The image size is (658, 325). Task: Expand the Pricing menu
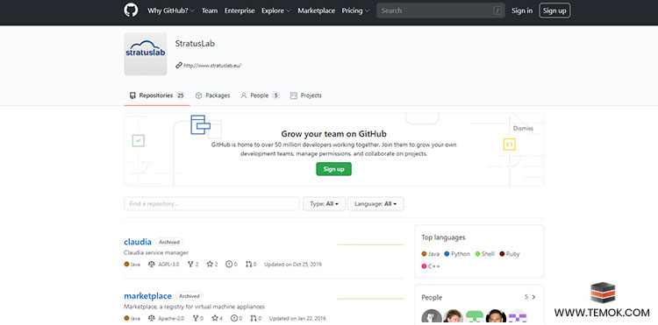[355, 11]
